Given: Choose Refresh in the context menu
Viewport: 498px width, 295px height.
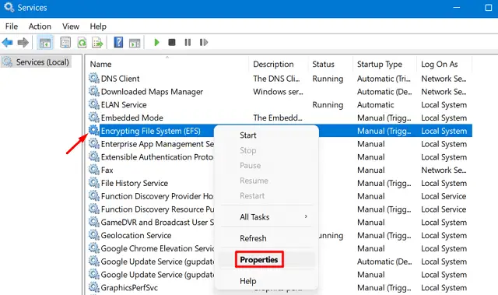Looking at the screenshot, I should coord(253,238).
